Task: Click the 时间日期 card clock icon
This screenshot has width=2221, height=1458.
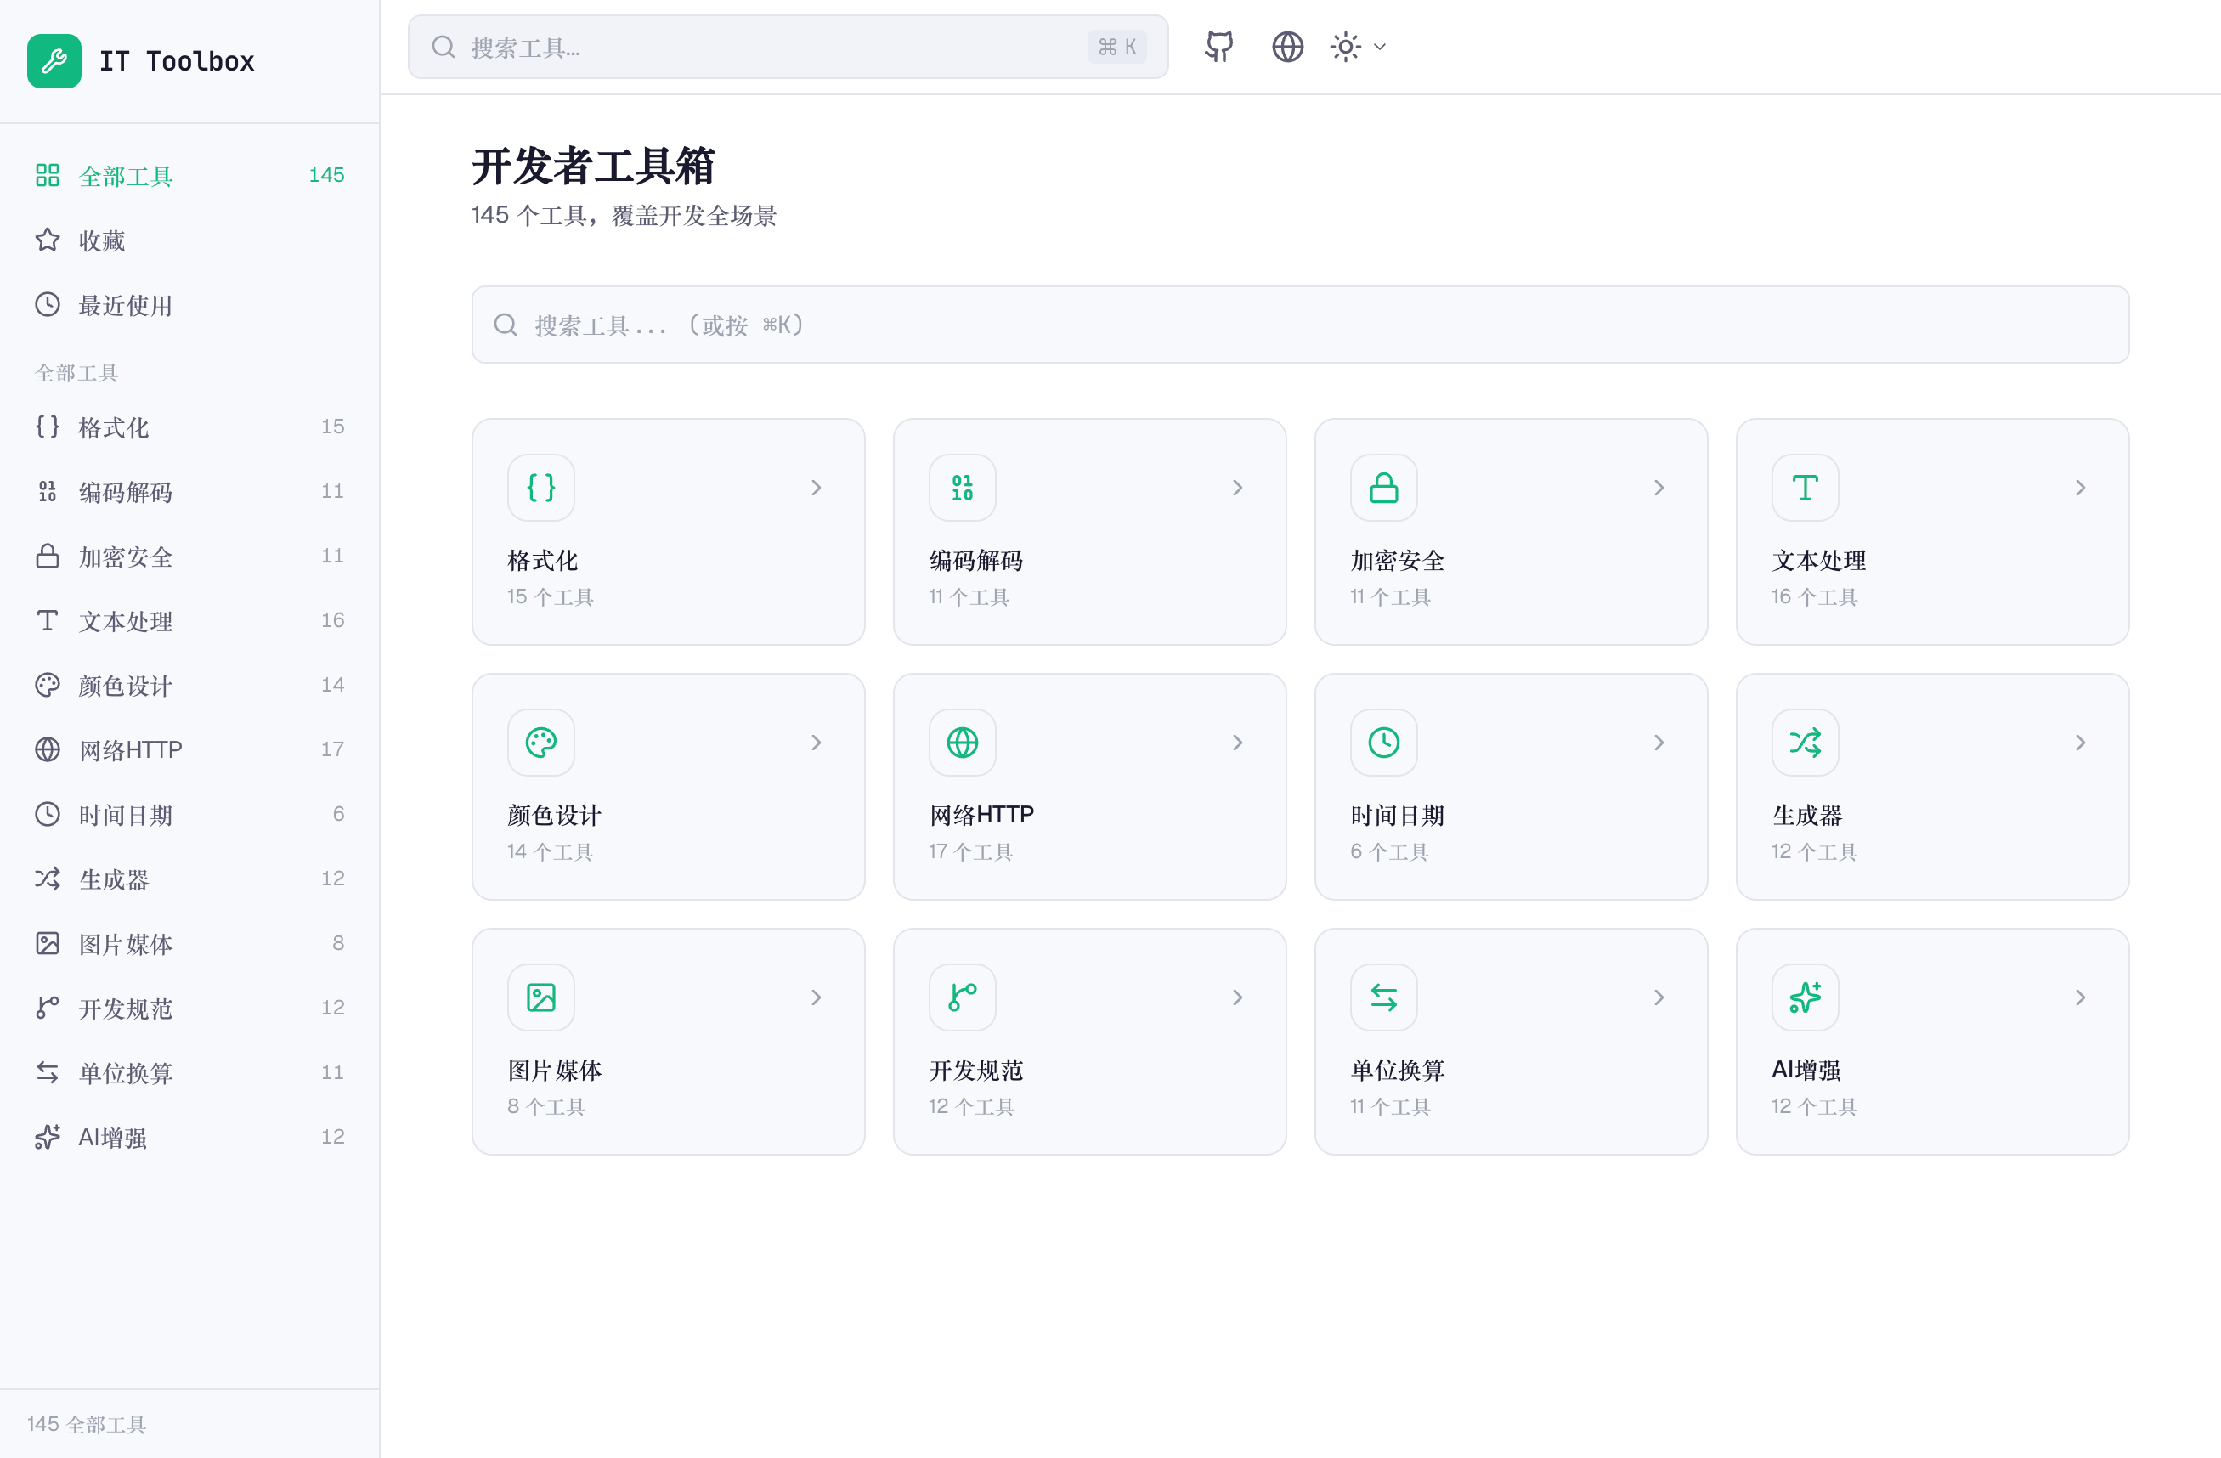Action: point(1384,742)
